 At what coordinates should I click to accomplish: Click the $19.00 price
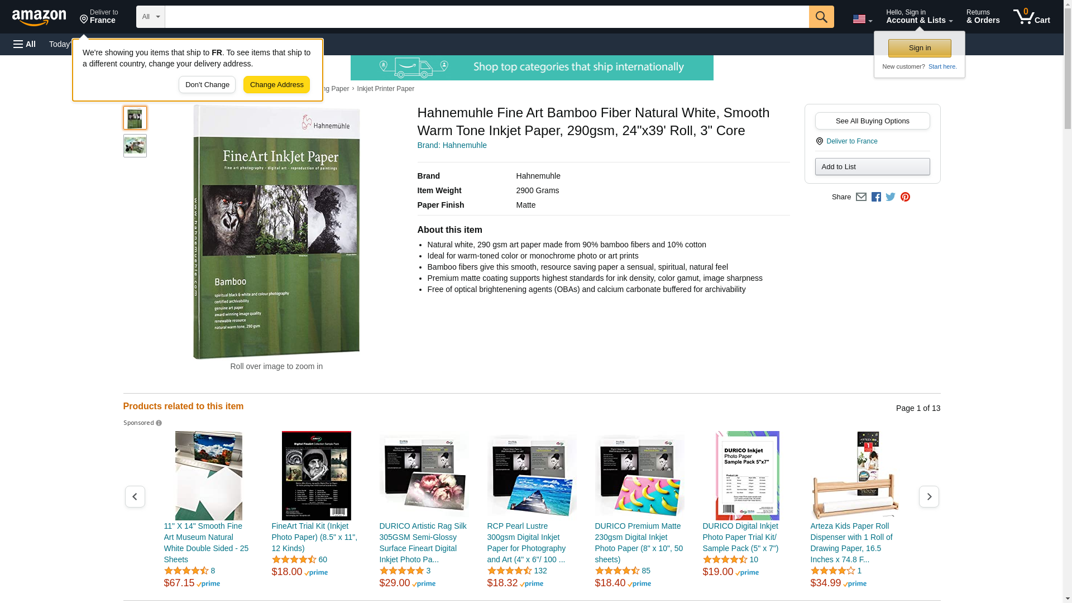point(718,572)
